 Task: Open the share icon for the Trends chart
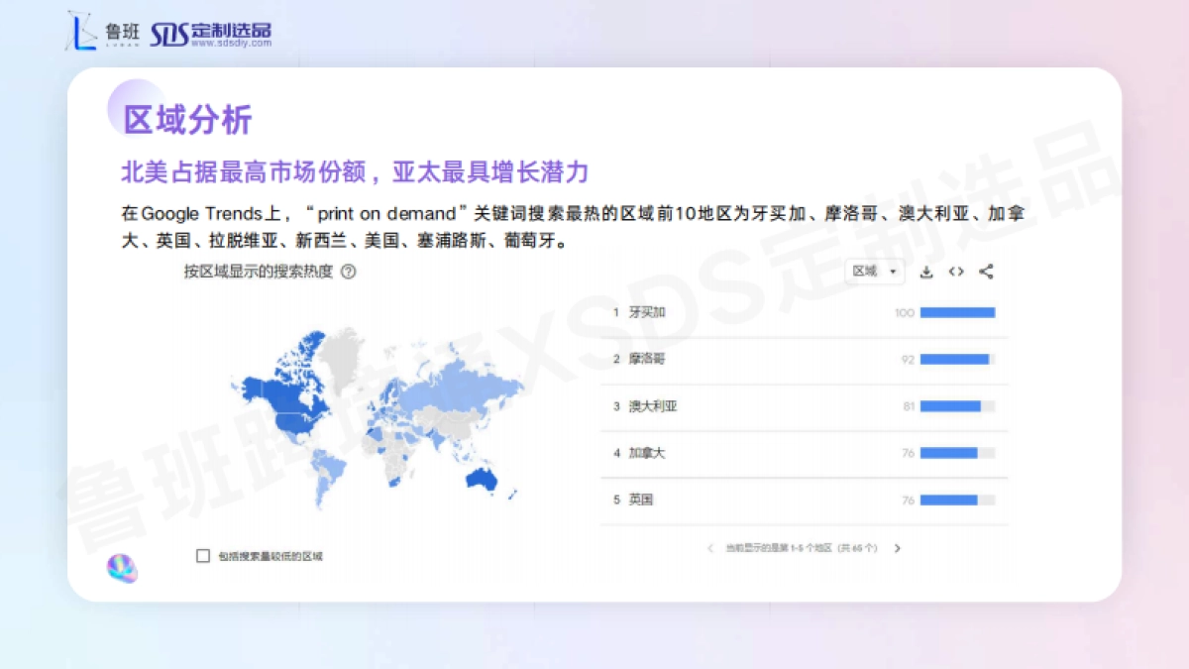coord(985,271)
